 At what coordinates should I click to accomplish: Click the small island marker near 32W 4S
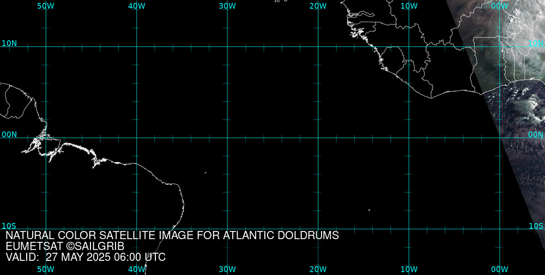205,172
